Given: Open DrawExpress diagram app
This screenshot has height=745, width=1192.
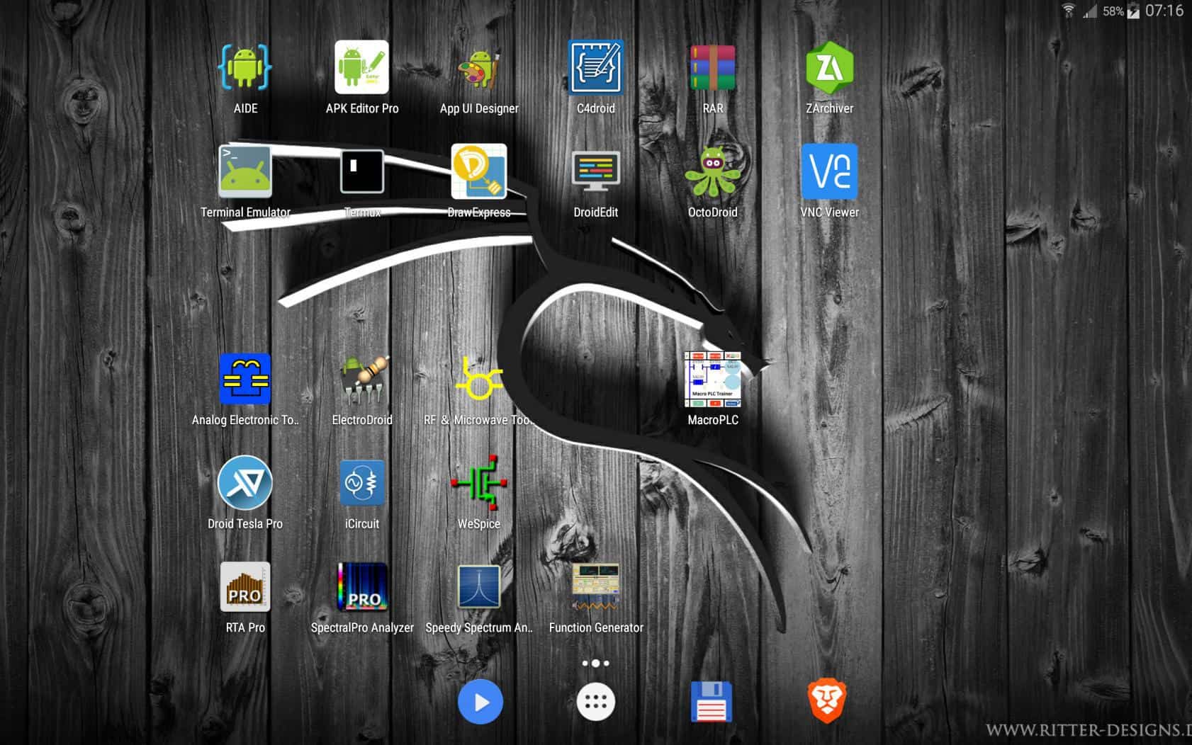Looking at the screenshot, I should pos(479,171).
